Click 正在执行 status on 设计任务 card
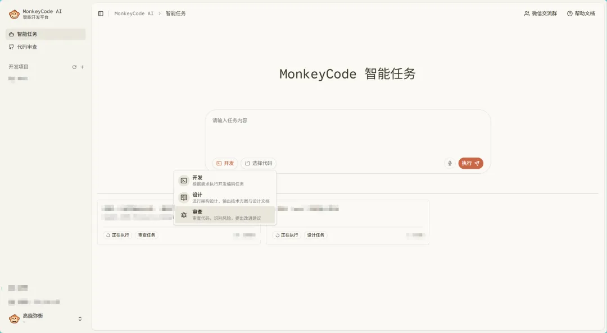607x333 pixels. (287, 235)
